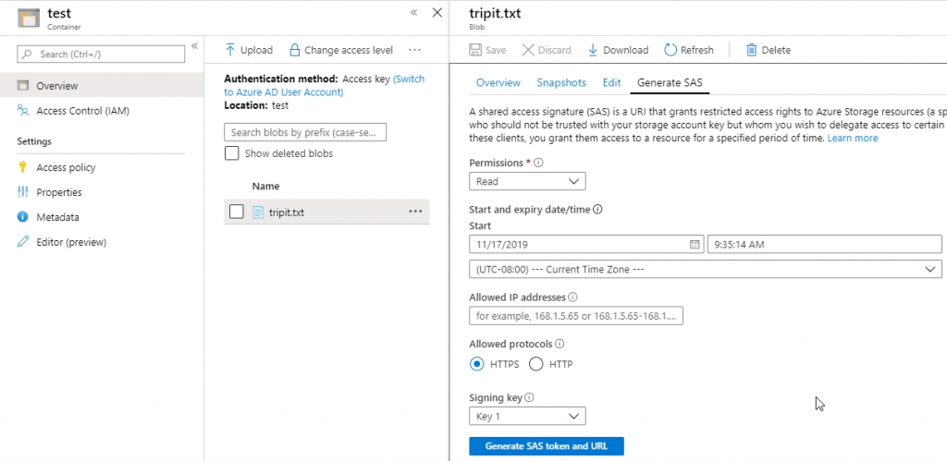Click the tripit.txt file icon
947x461 pixels.
pos(258,212)
